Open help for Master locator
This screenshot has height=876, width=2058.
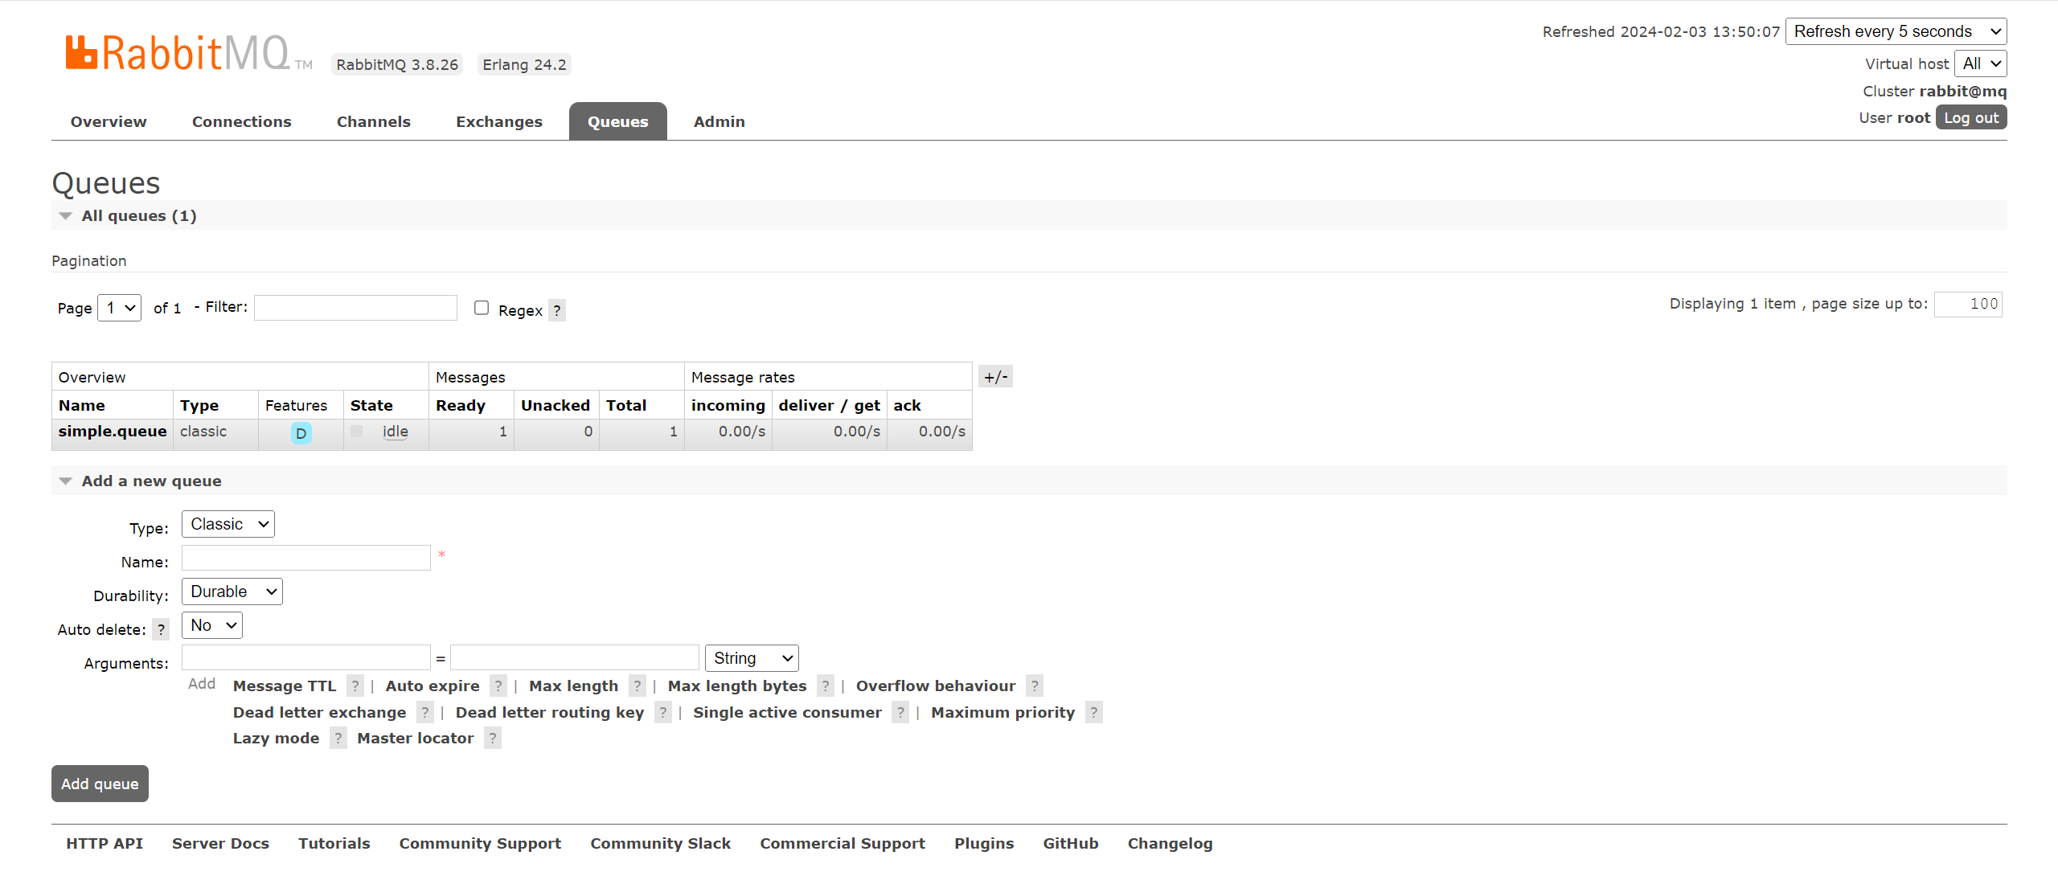point(492,738)
